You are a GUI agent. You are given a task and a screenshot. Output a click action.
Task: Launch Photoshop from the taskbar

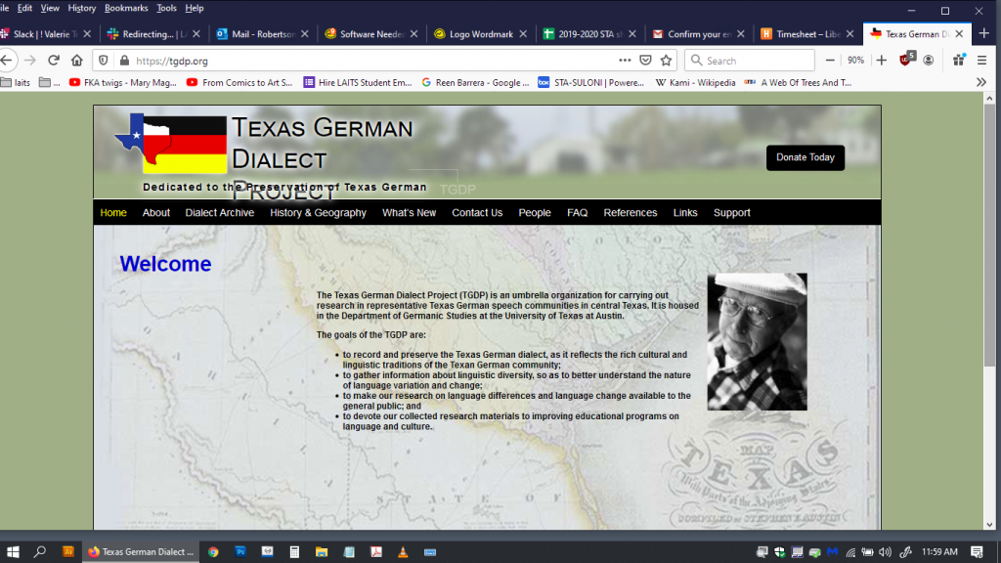pos(240,551)
